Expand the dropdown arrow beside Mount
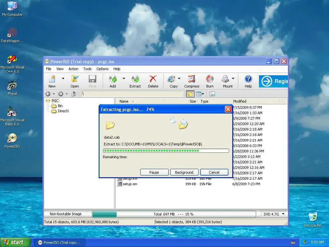329x247 pixels. [x=233, y=78]
